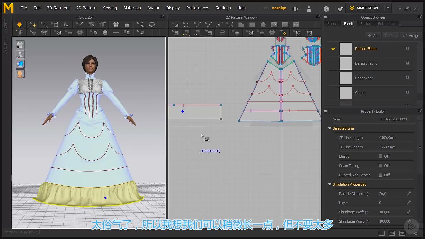Image resolution: width=425 pixels, height=239 pixels.
Task: Click the Steam iron tool
Action: tap(222, 33)
